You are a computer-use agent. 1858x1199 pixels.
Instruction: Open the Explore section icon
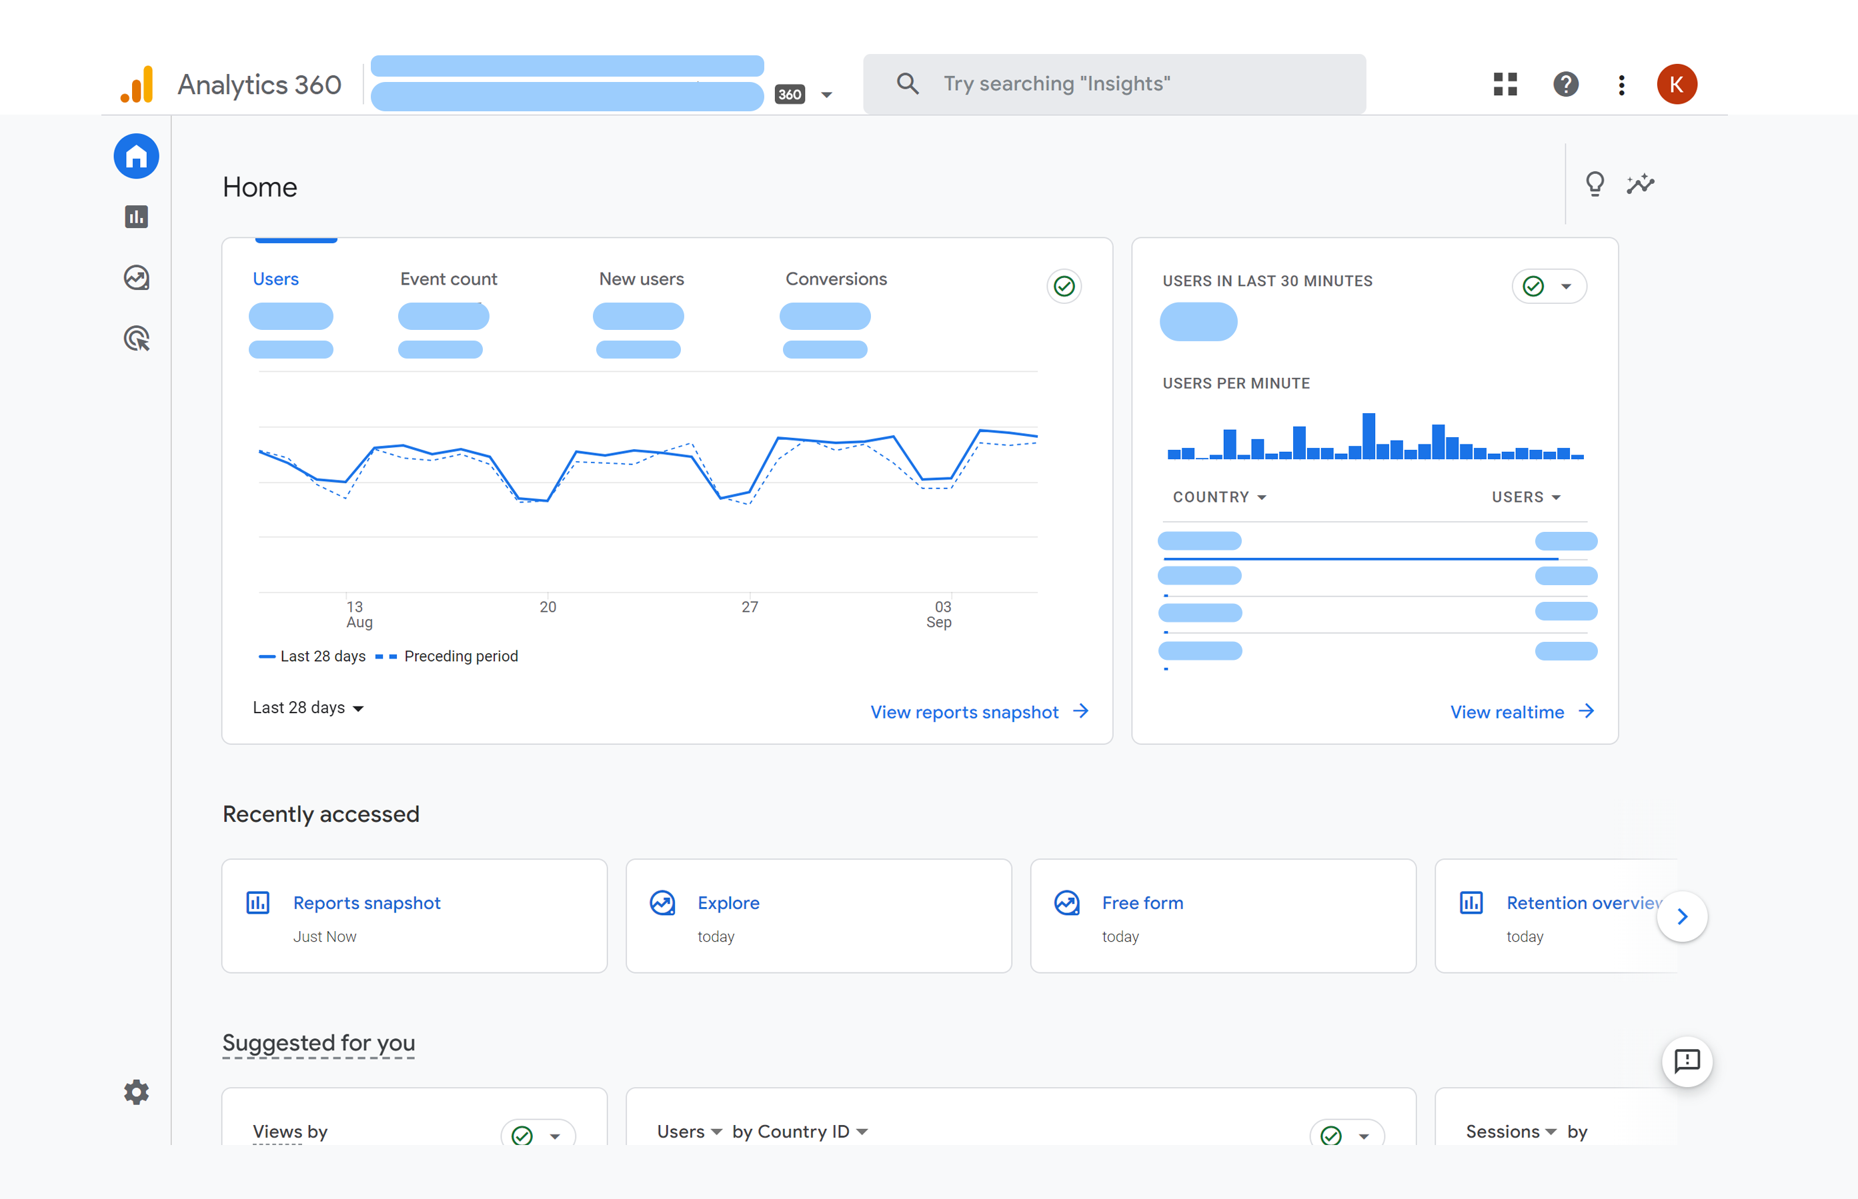point(136,278)
